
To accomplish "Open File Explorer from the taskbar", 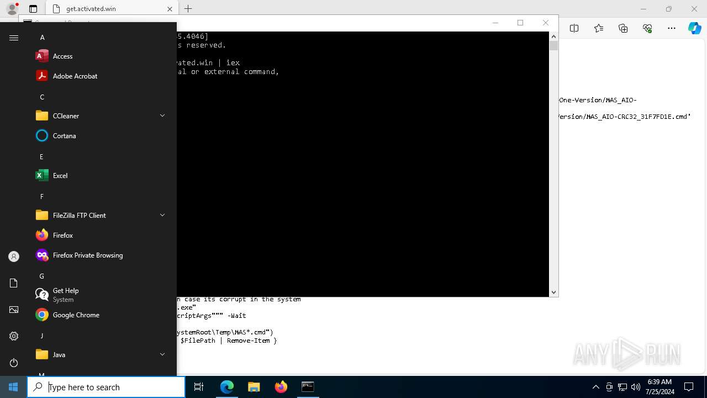I will coord(254,387).
